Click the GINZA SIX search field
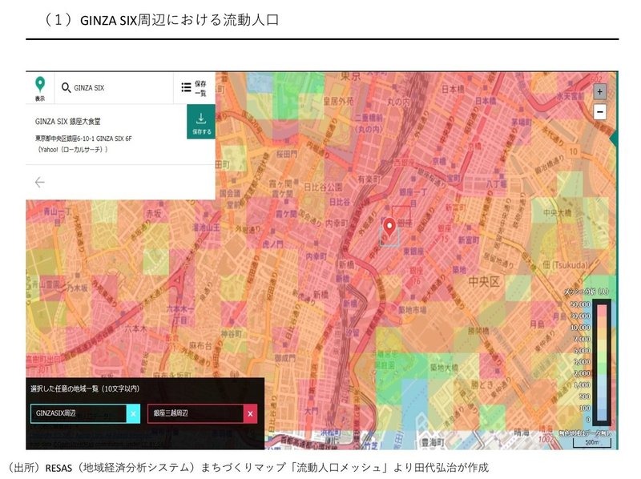Screen dimensions: 641x479 [115, 88]
